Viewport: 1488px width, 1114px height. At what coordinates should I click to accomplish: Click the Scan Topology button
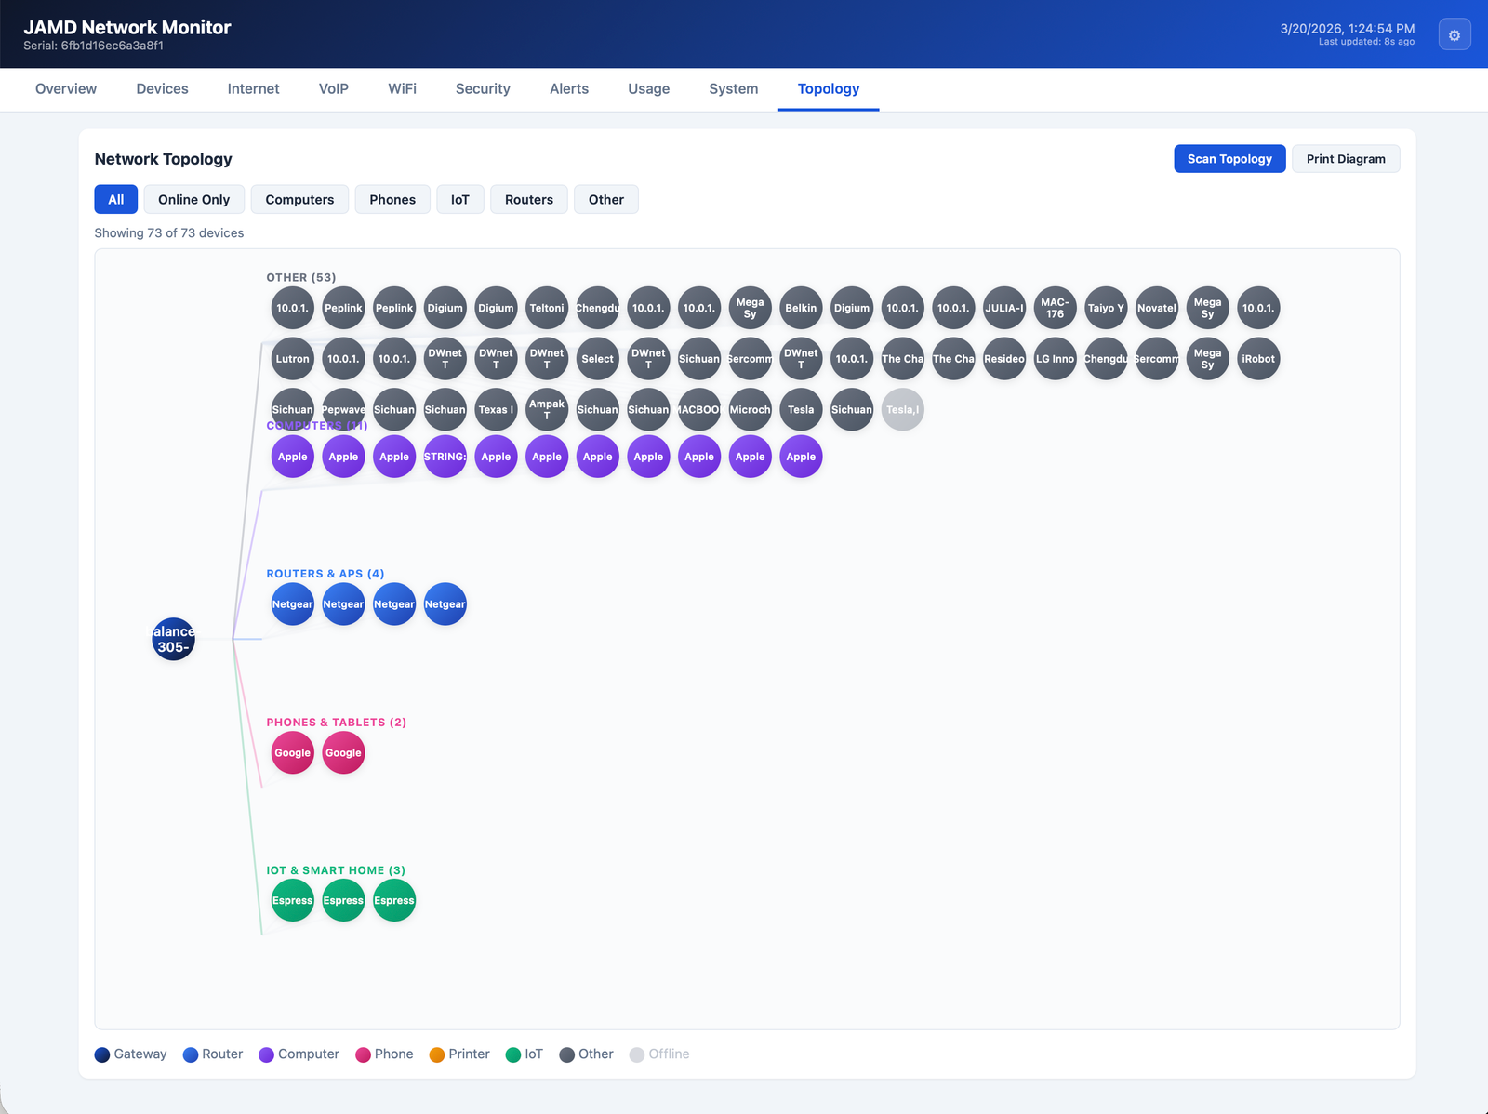pos(1229,158)
